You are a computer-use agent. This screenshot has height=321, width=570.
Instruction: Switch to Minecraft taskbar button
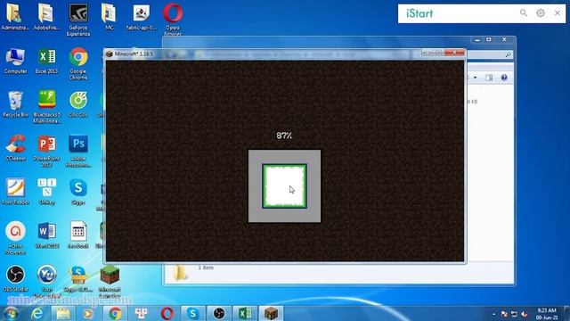pos(271,313)
